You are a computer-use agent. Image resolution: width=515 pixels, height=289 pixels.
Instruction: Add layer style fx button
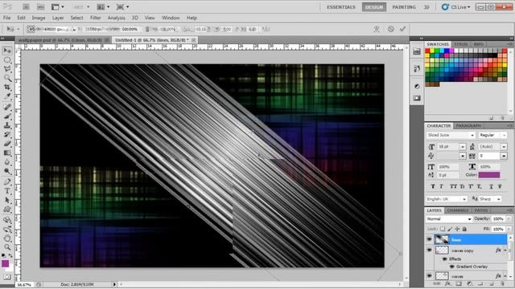coord(447,284)
